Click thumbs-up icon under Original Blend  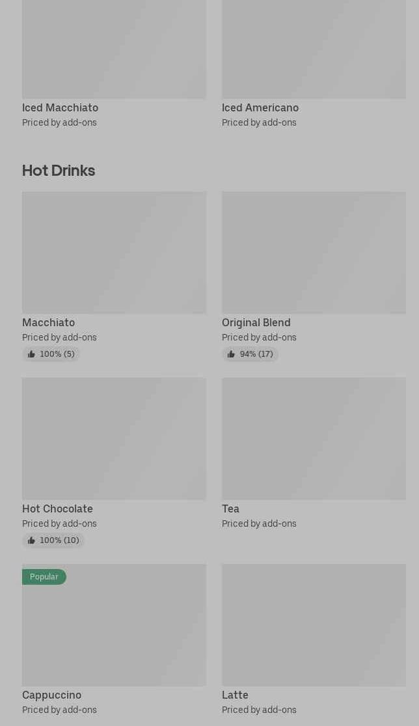pyautogui.click(x=231, y=354)
